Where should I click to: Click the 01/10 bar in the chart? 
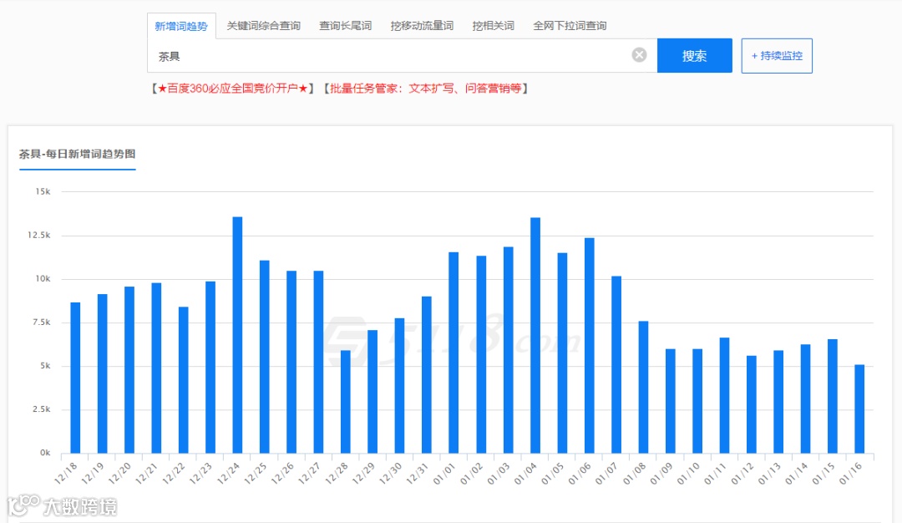(x=697, y=401)
